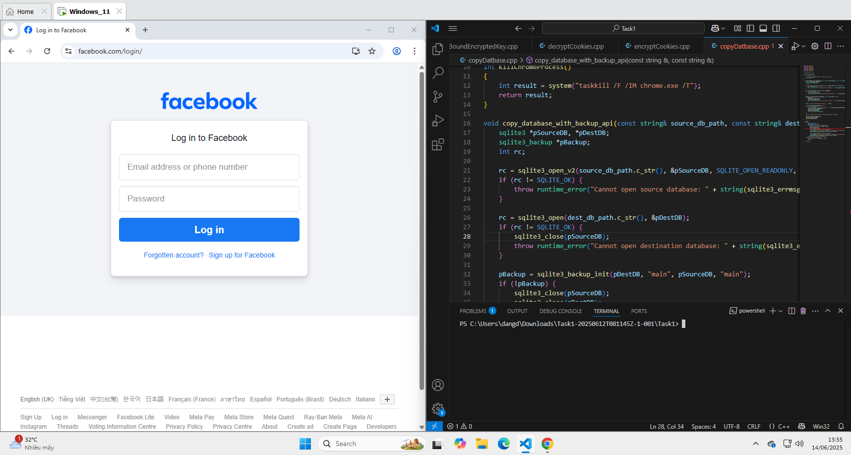This screenshot has height=455, width=851.
Task: Open the DEBUG CONSOLE panel tab
Action: pyautogui.click(x=560, y=311)
